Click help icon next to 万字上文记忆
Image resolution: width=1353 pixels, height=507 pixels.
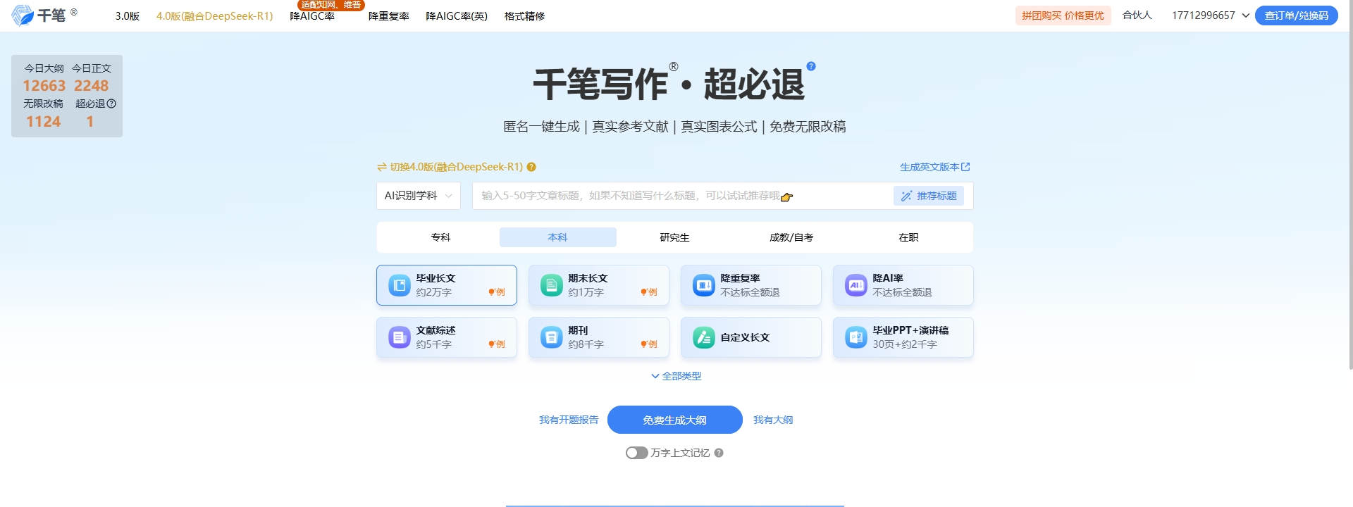pos(719,453)
